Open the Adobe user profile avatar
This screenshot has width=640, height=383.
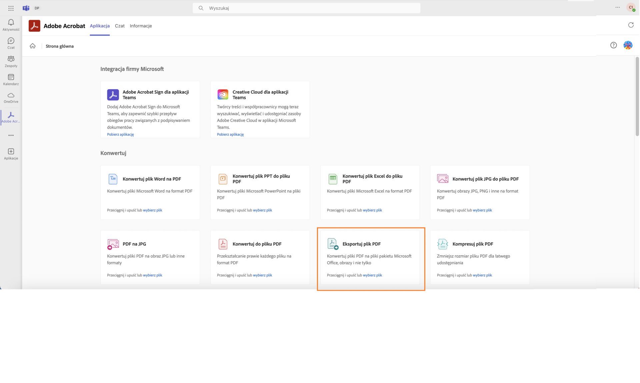point(628,45)
